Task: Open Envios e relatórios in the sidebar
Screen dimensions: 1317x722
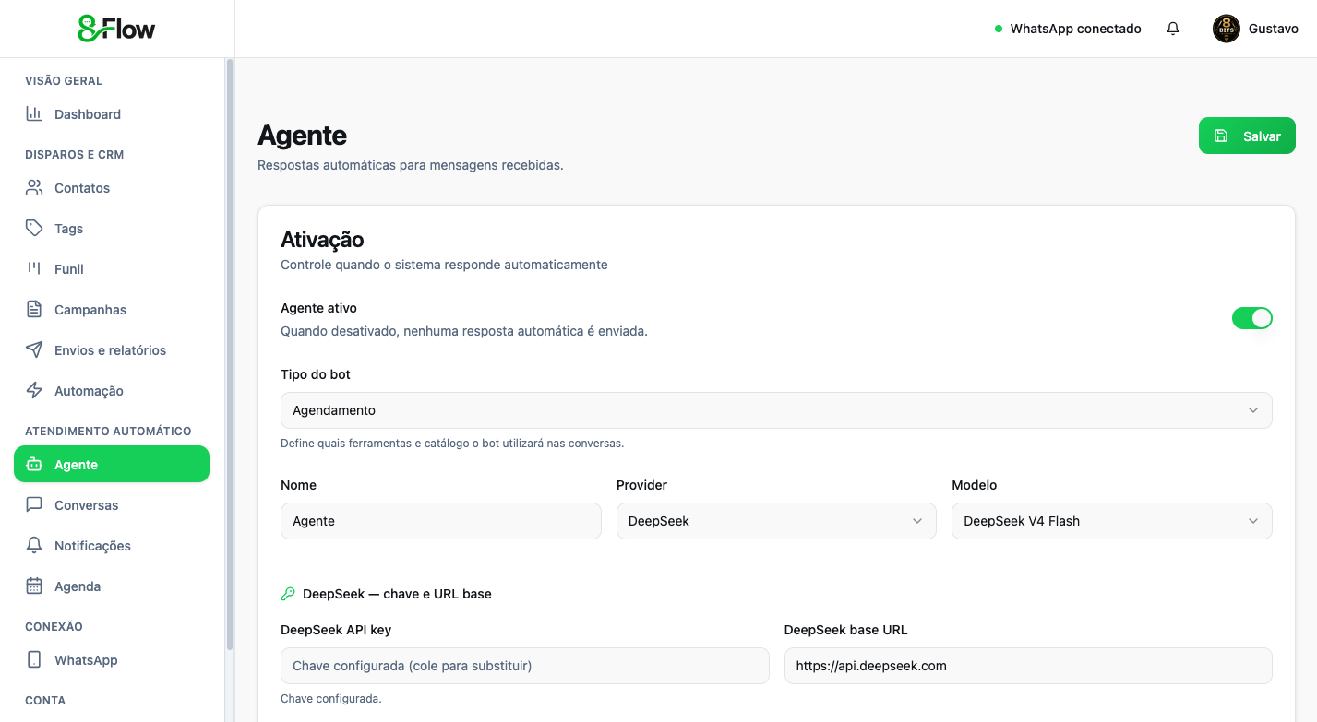Action: point(112,350)
